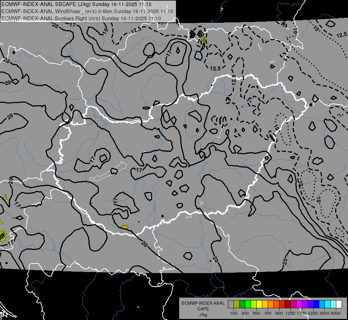Click the bright cyan legend swatch
Viewport: 348px width, 320px height.
coord(328,304)
